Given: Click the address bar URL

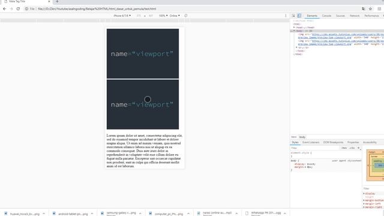Looking at the screenshot, I should tap(97, 8).
